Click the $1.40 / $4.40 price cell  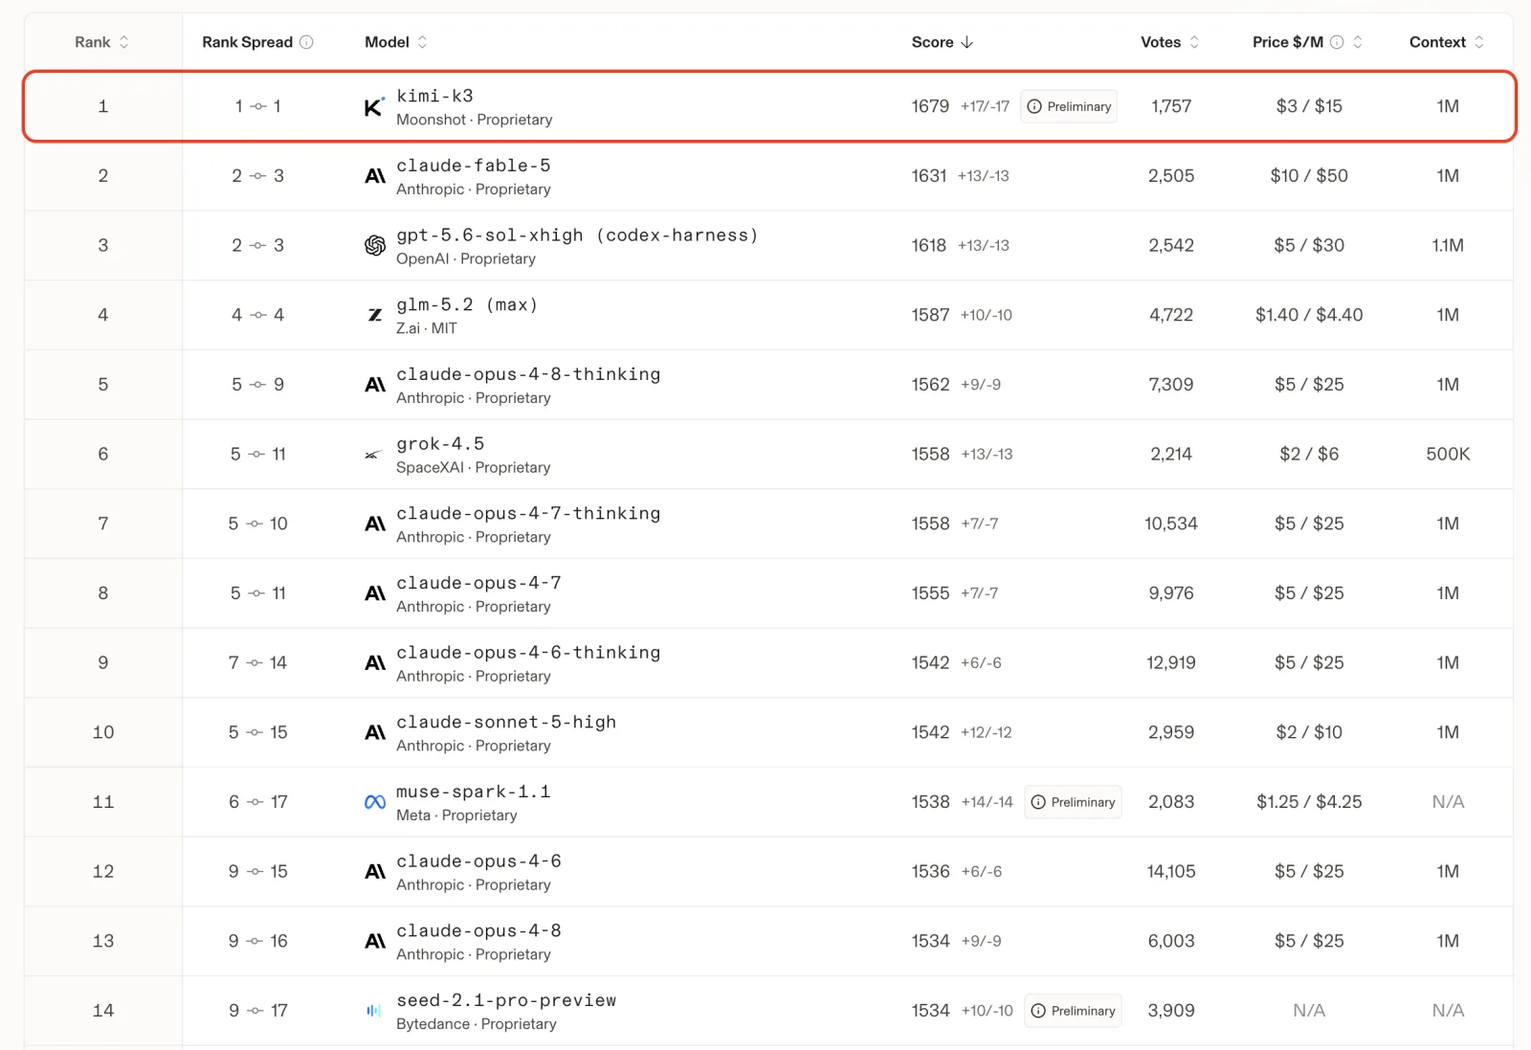click(1309, 315)
